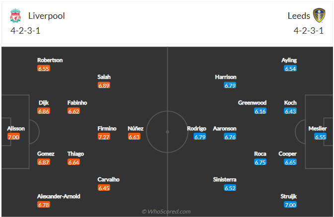Click Alisson's 7.00 rating badge
Screen dimensions: 334x217
tap(13, 137)
